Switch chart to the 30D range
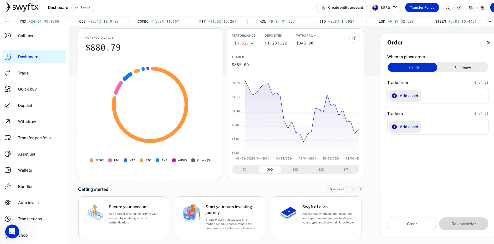The width and height of the screenshot is (494, 244). point(270,170)
